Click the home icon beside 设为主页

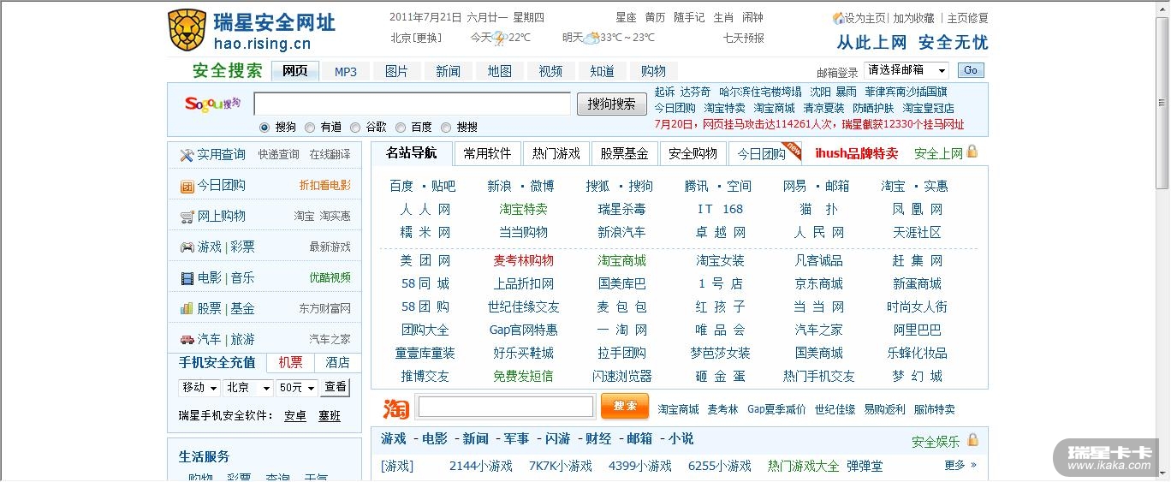(x=838, y=18)
